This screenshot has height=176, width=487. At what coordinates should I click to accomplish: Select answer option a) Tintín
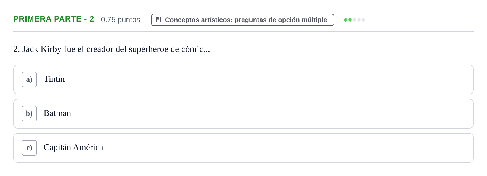(x=243, y=79)
